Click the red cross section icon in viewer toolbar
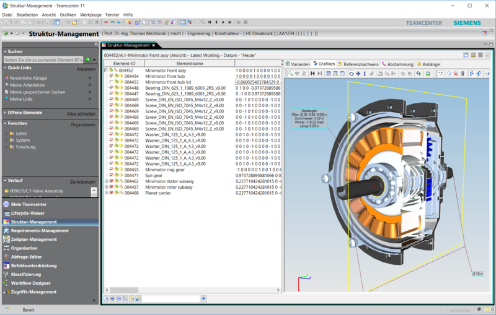The height and width of the screenshot is (315, 496). coord(456,74)
